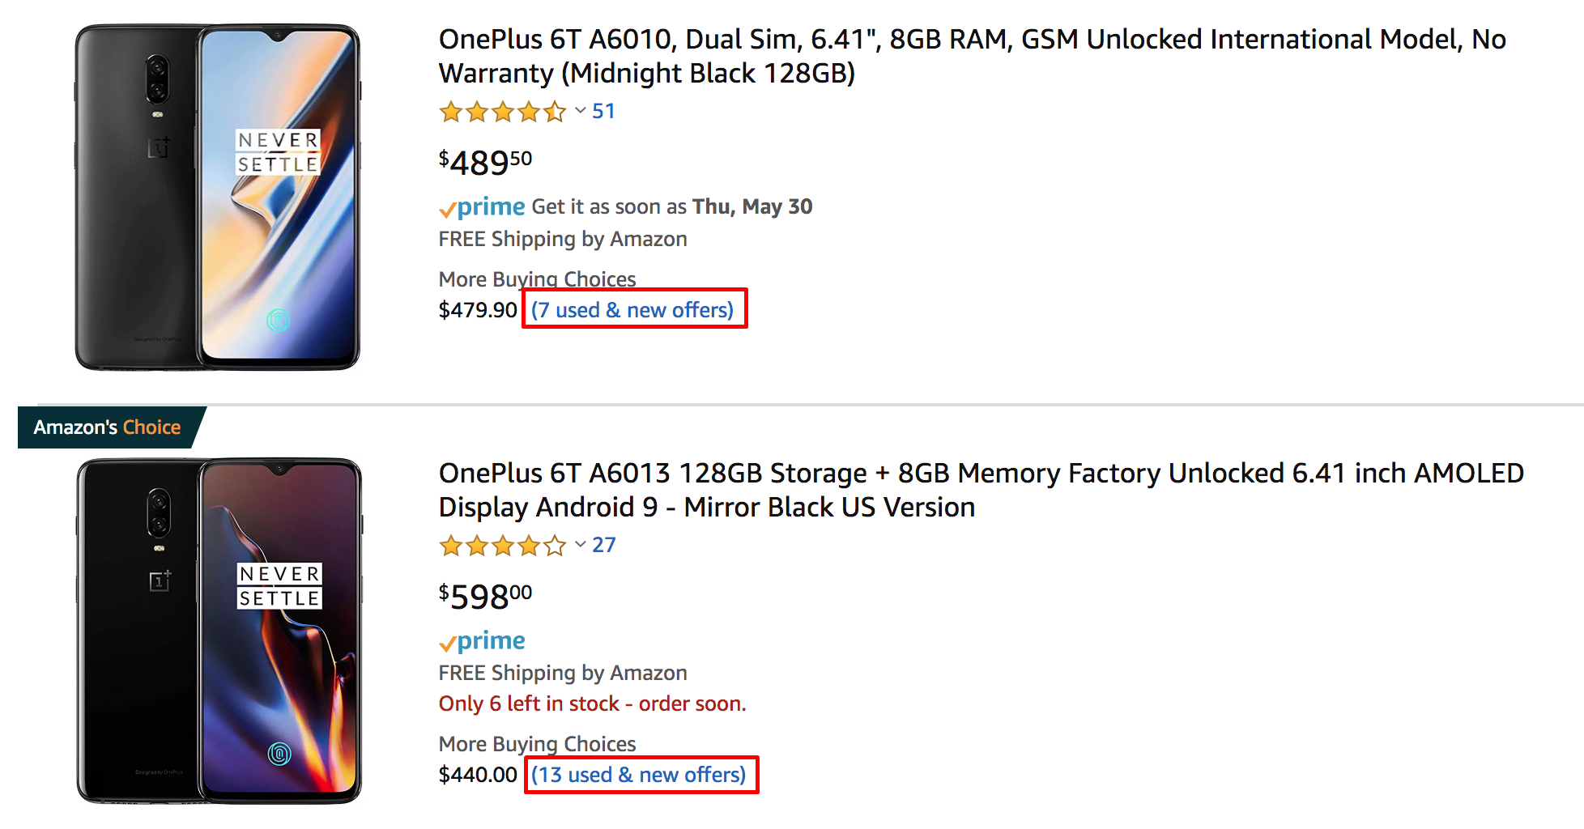View the 7 used & new offers
The height and width of the screenshot is (829, 1584).
click(634, 309)
